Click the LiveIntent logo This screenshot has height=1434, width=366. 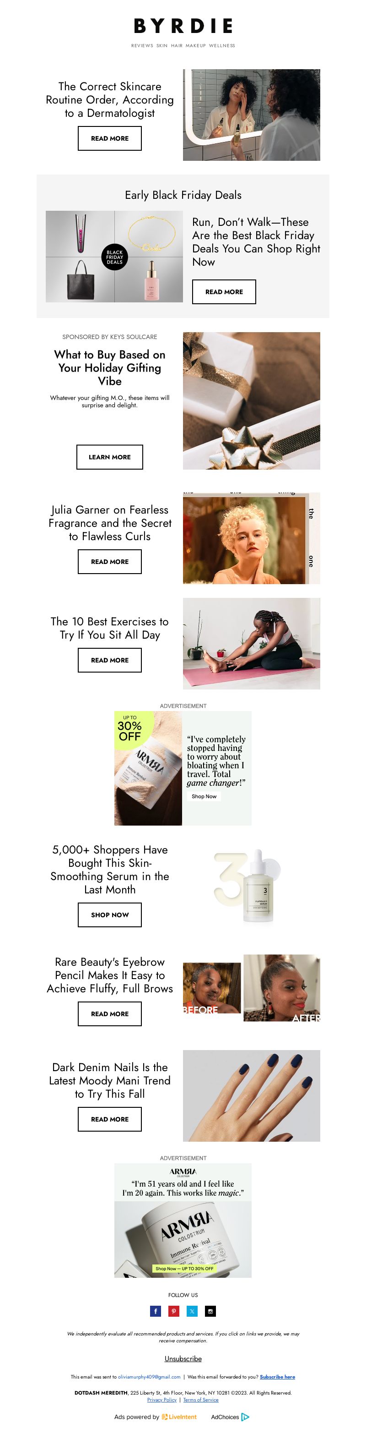click(x=179, y=1417)
